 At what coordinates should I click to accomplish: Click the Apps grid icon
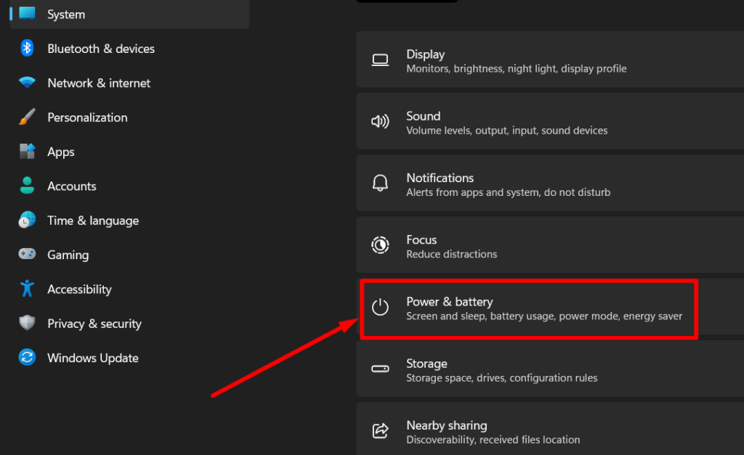[27, 151]
